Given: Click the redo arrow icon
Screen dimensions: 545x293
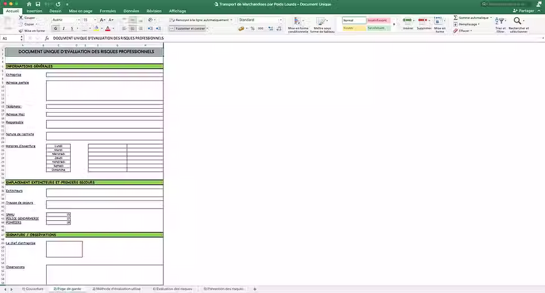Looking at the screenshot, I should point(58,4).
